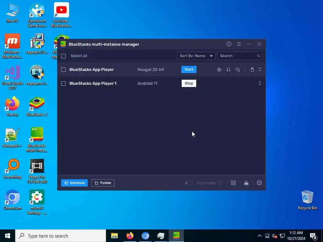This screenshot has height=242, width=323.
Task: Tick checkbox for BlueStacks App Player
Action: pos(63,70)
